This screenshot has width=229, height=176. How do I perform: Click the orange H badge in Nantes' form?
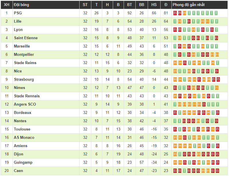pyautogui.click(x=198, y=121)
